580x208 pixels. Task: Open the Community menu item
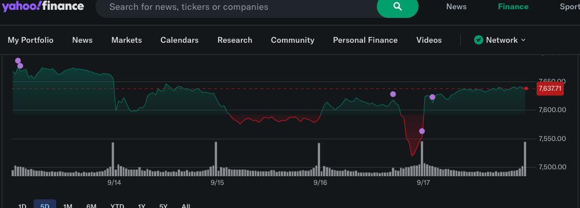tap(292, 40)
